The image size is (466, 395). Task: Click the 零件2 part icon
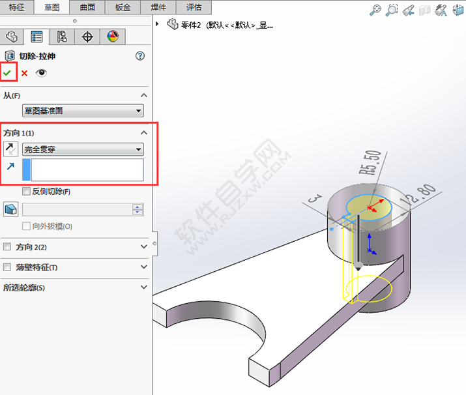pos(173,24)
